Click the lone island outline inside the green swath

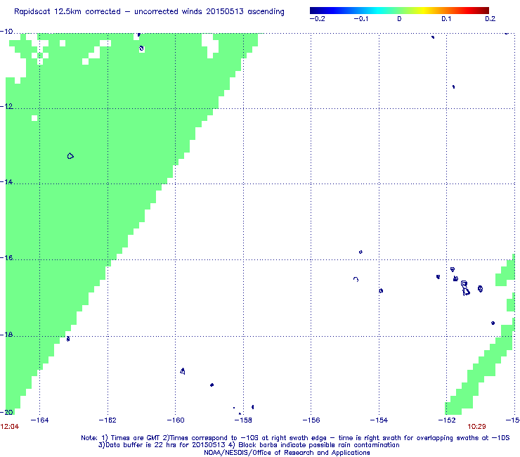[x=70, y=155]
